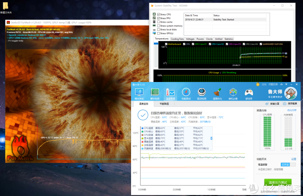Click the Ludashi mascot avatar
Viewport: 303px width, 196px height.
[291, 94]
